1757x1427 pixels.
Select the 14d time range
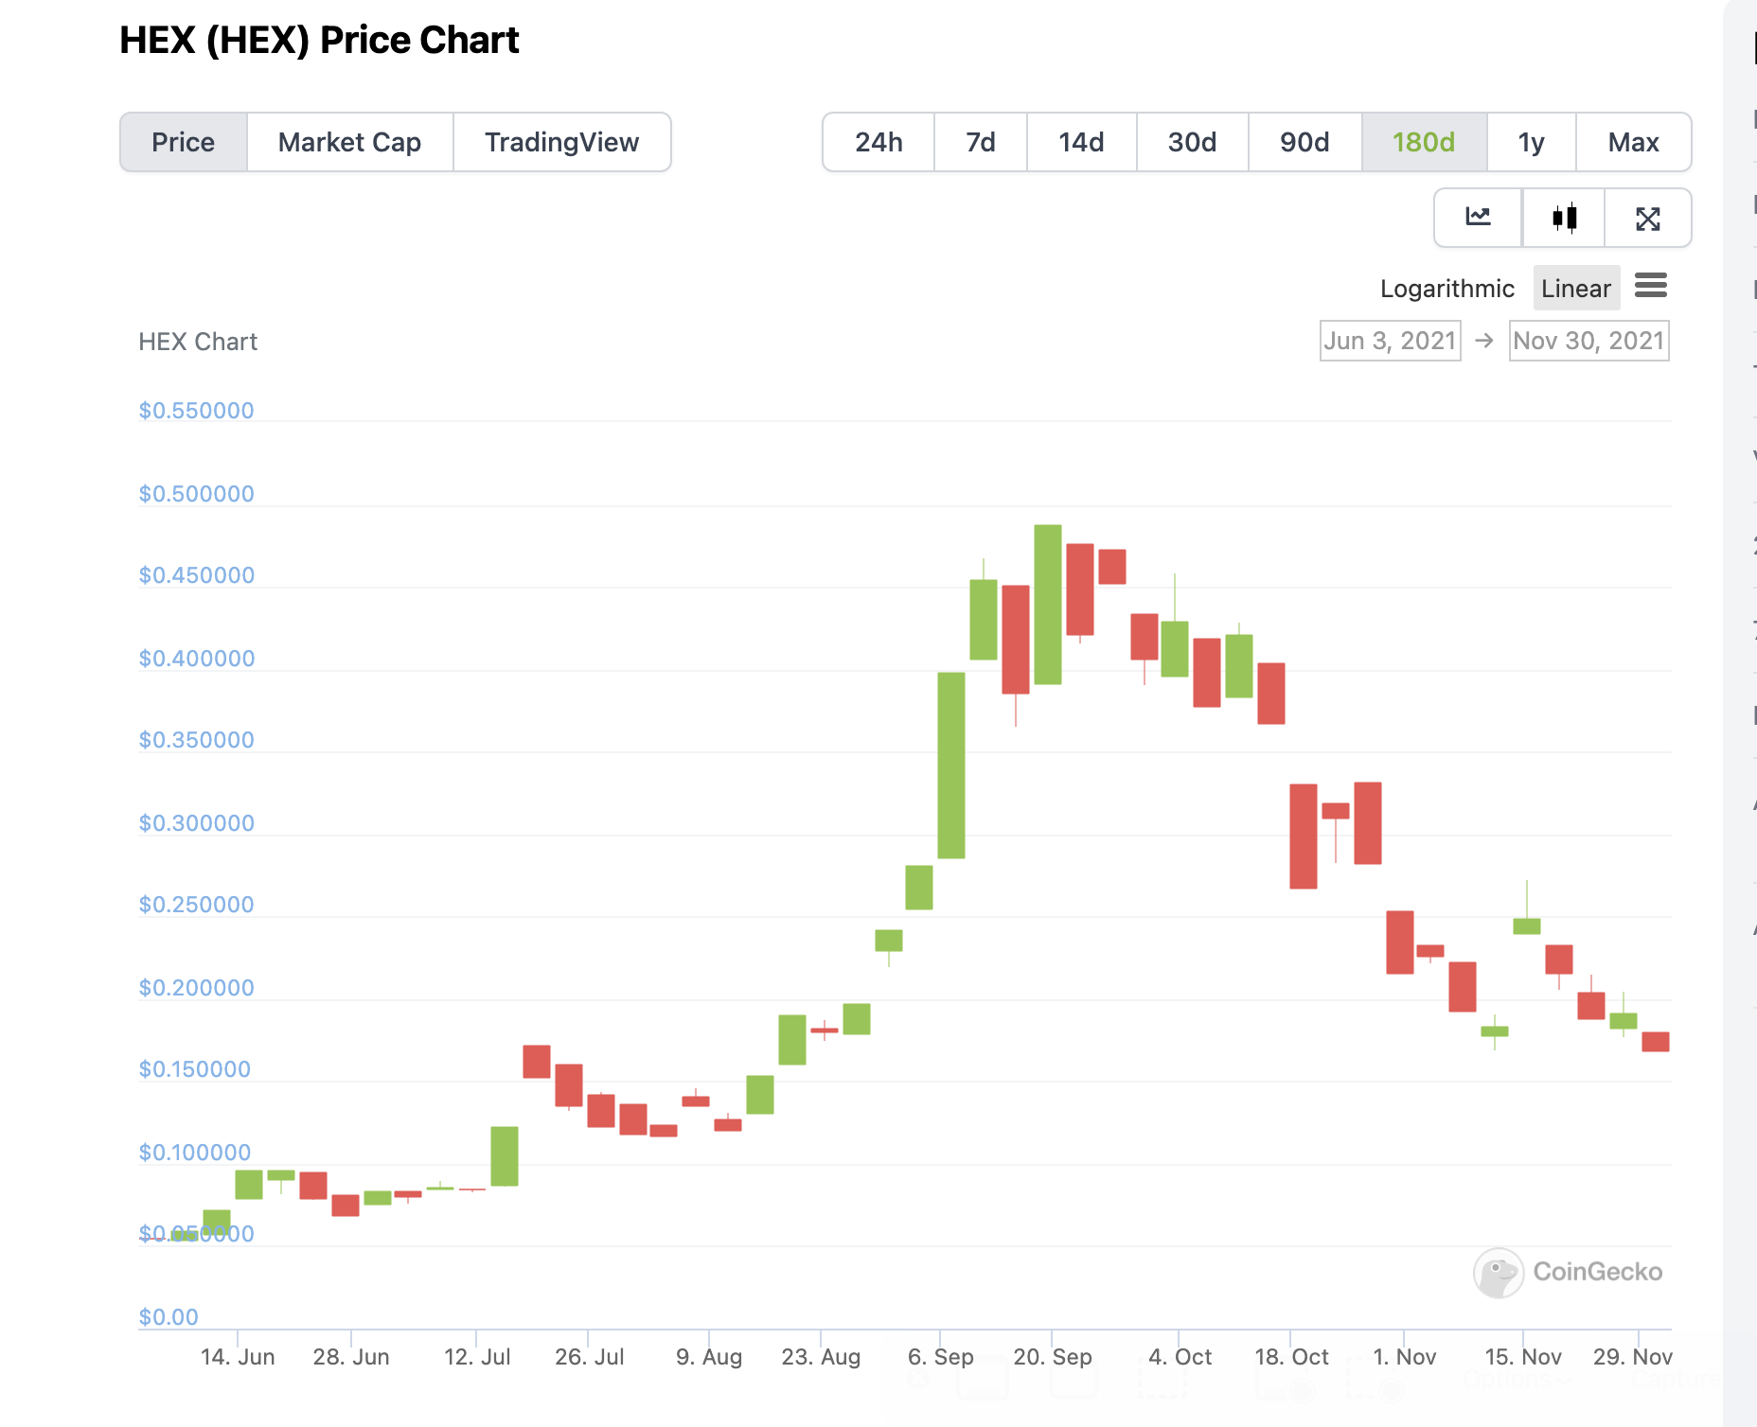tap(1081, 142)
